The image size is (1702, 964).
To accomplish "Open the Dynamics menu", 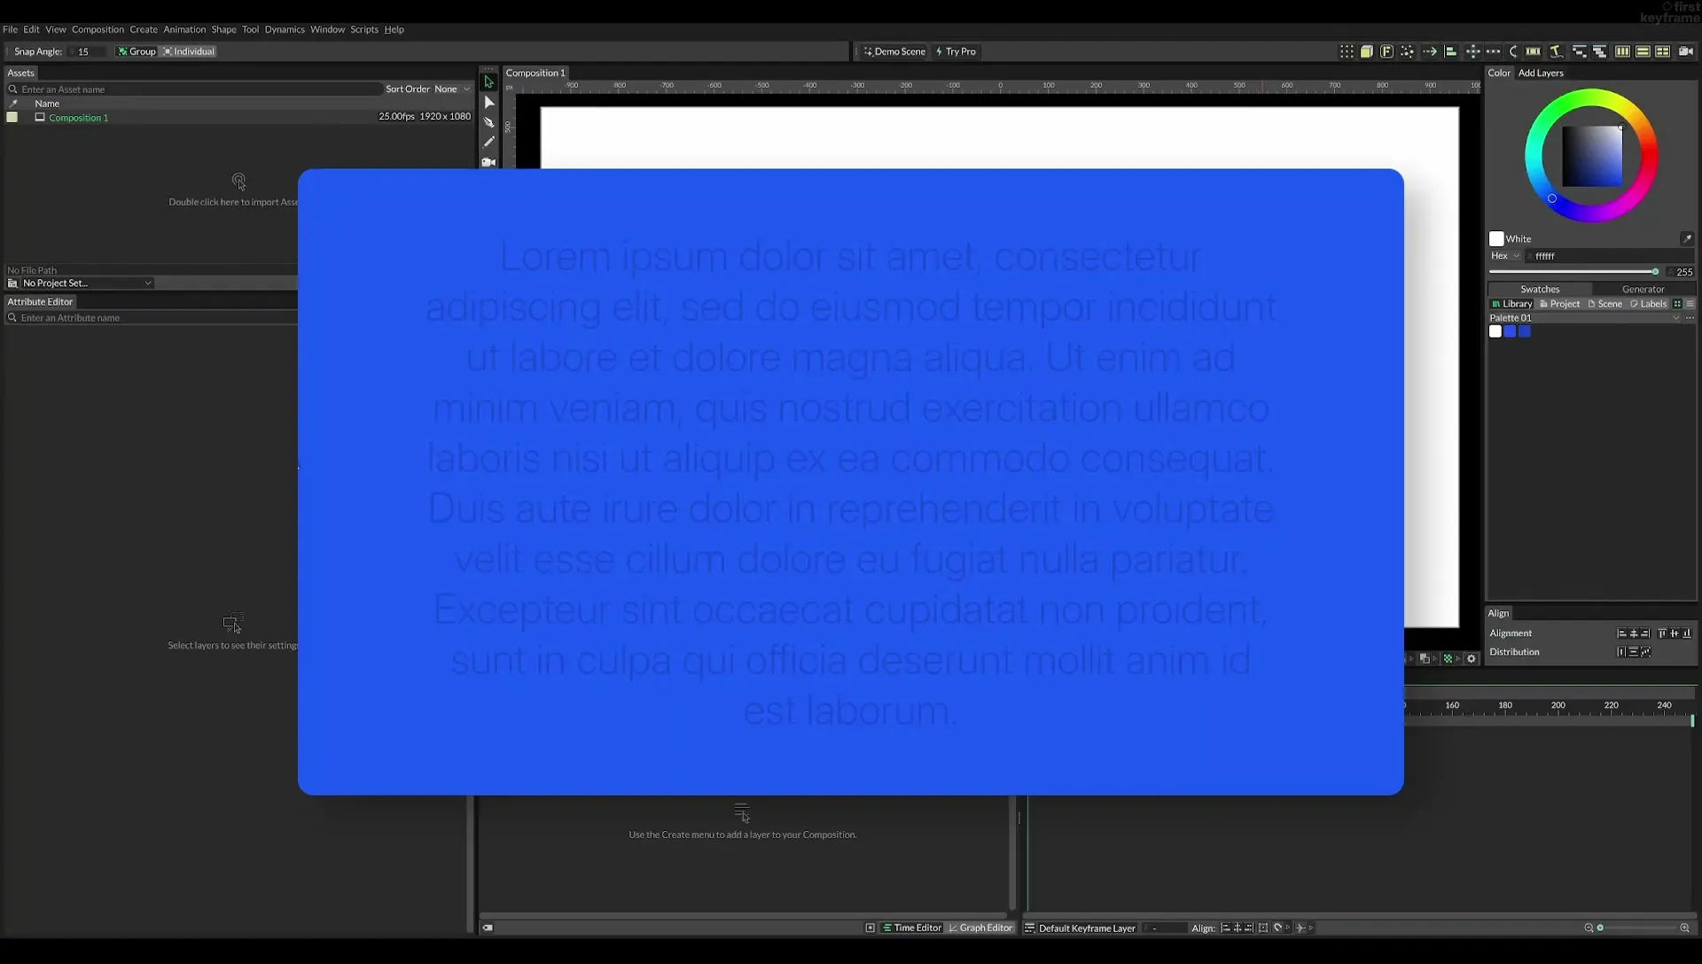I will click(x=285, y=29).
